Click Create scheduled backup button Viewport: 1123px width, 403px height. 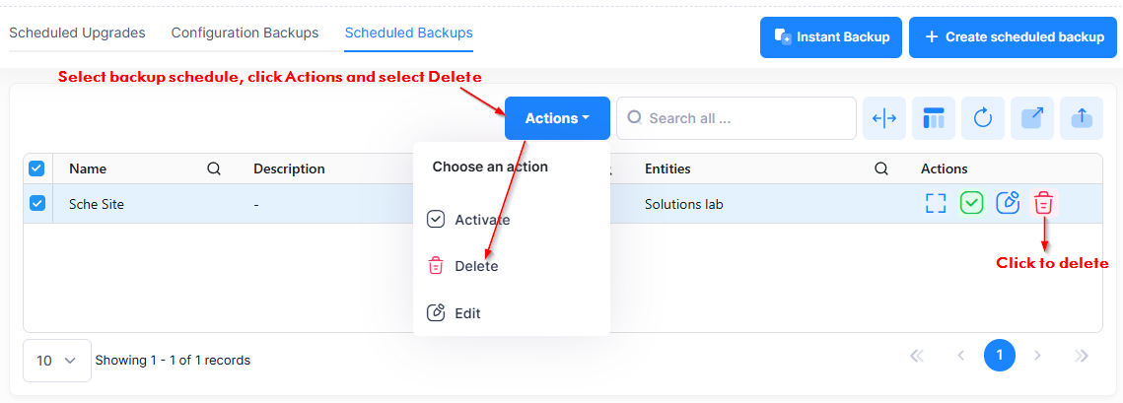[x=1013, y=37]
